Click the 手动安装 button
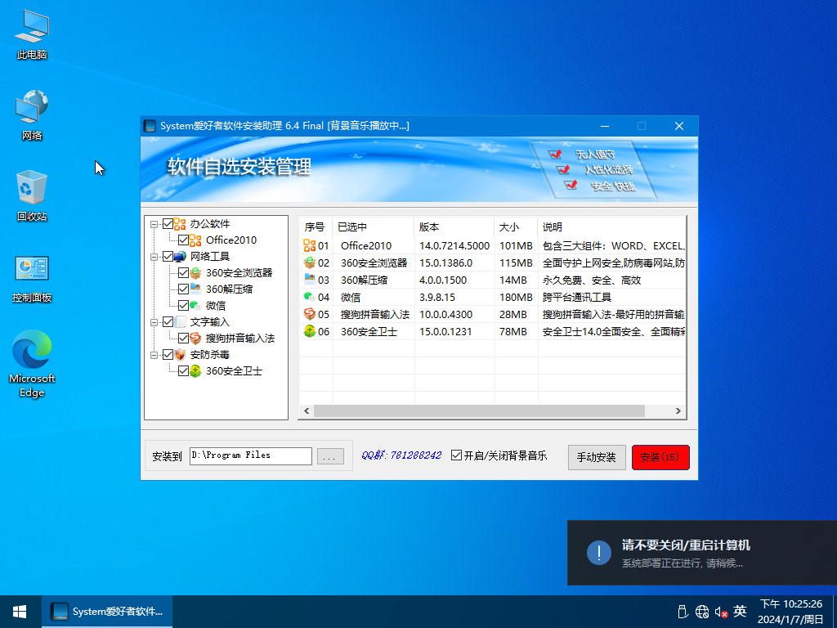 (597, 457)
